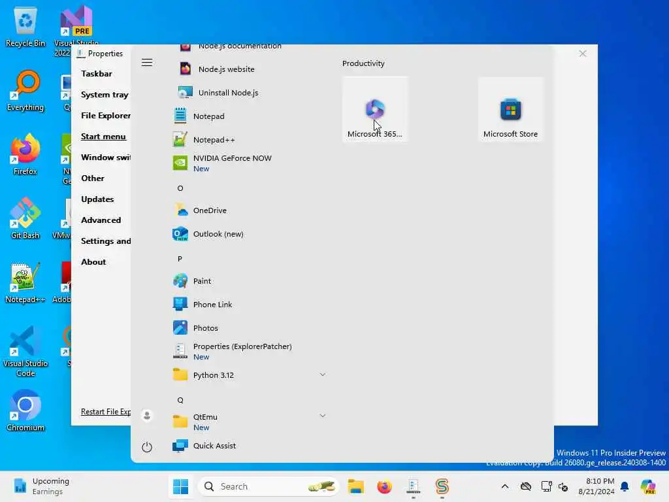
Task: Click the Productivity group title
Action: pyautogui.click(x=363, y=63)
